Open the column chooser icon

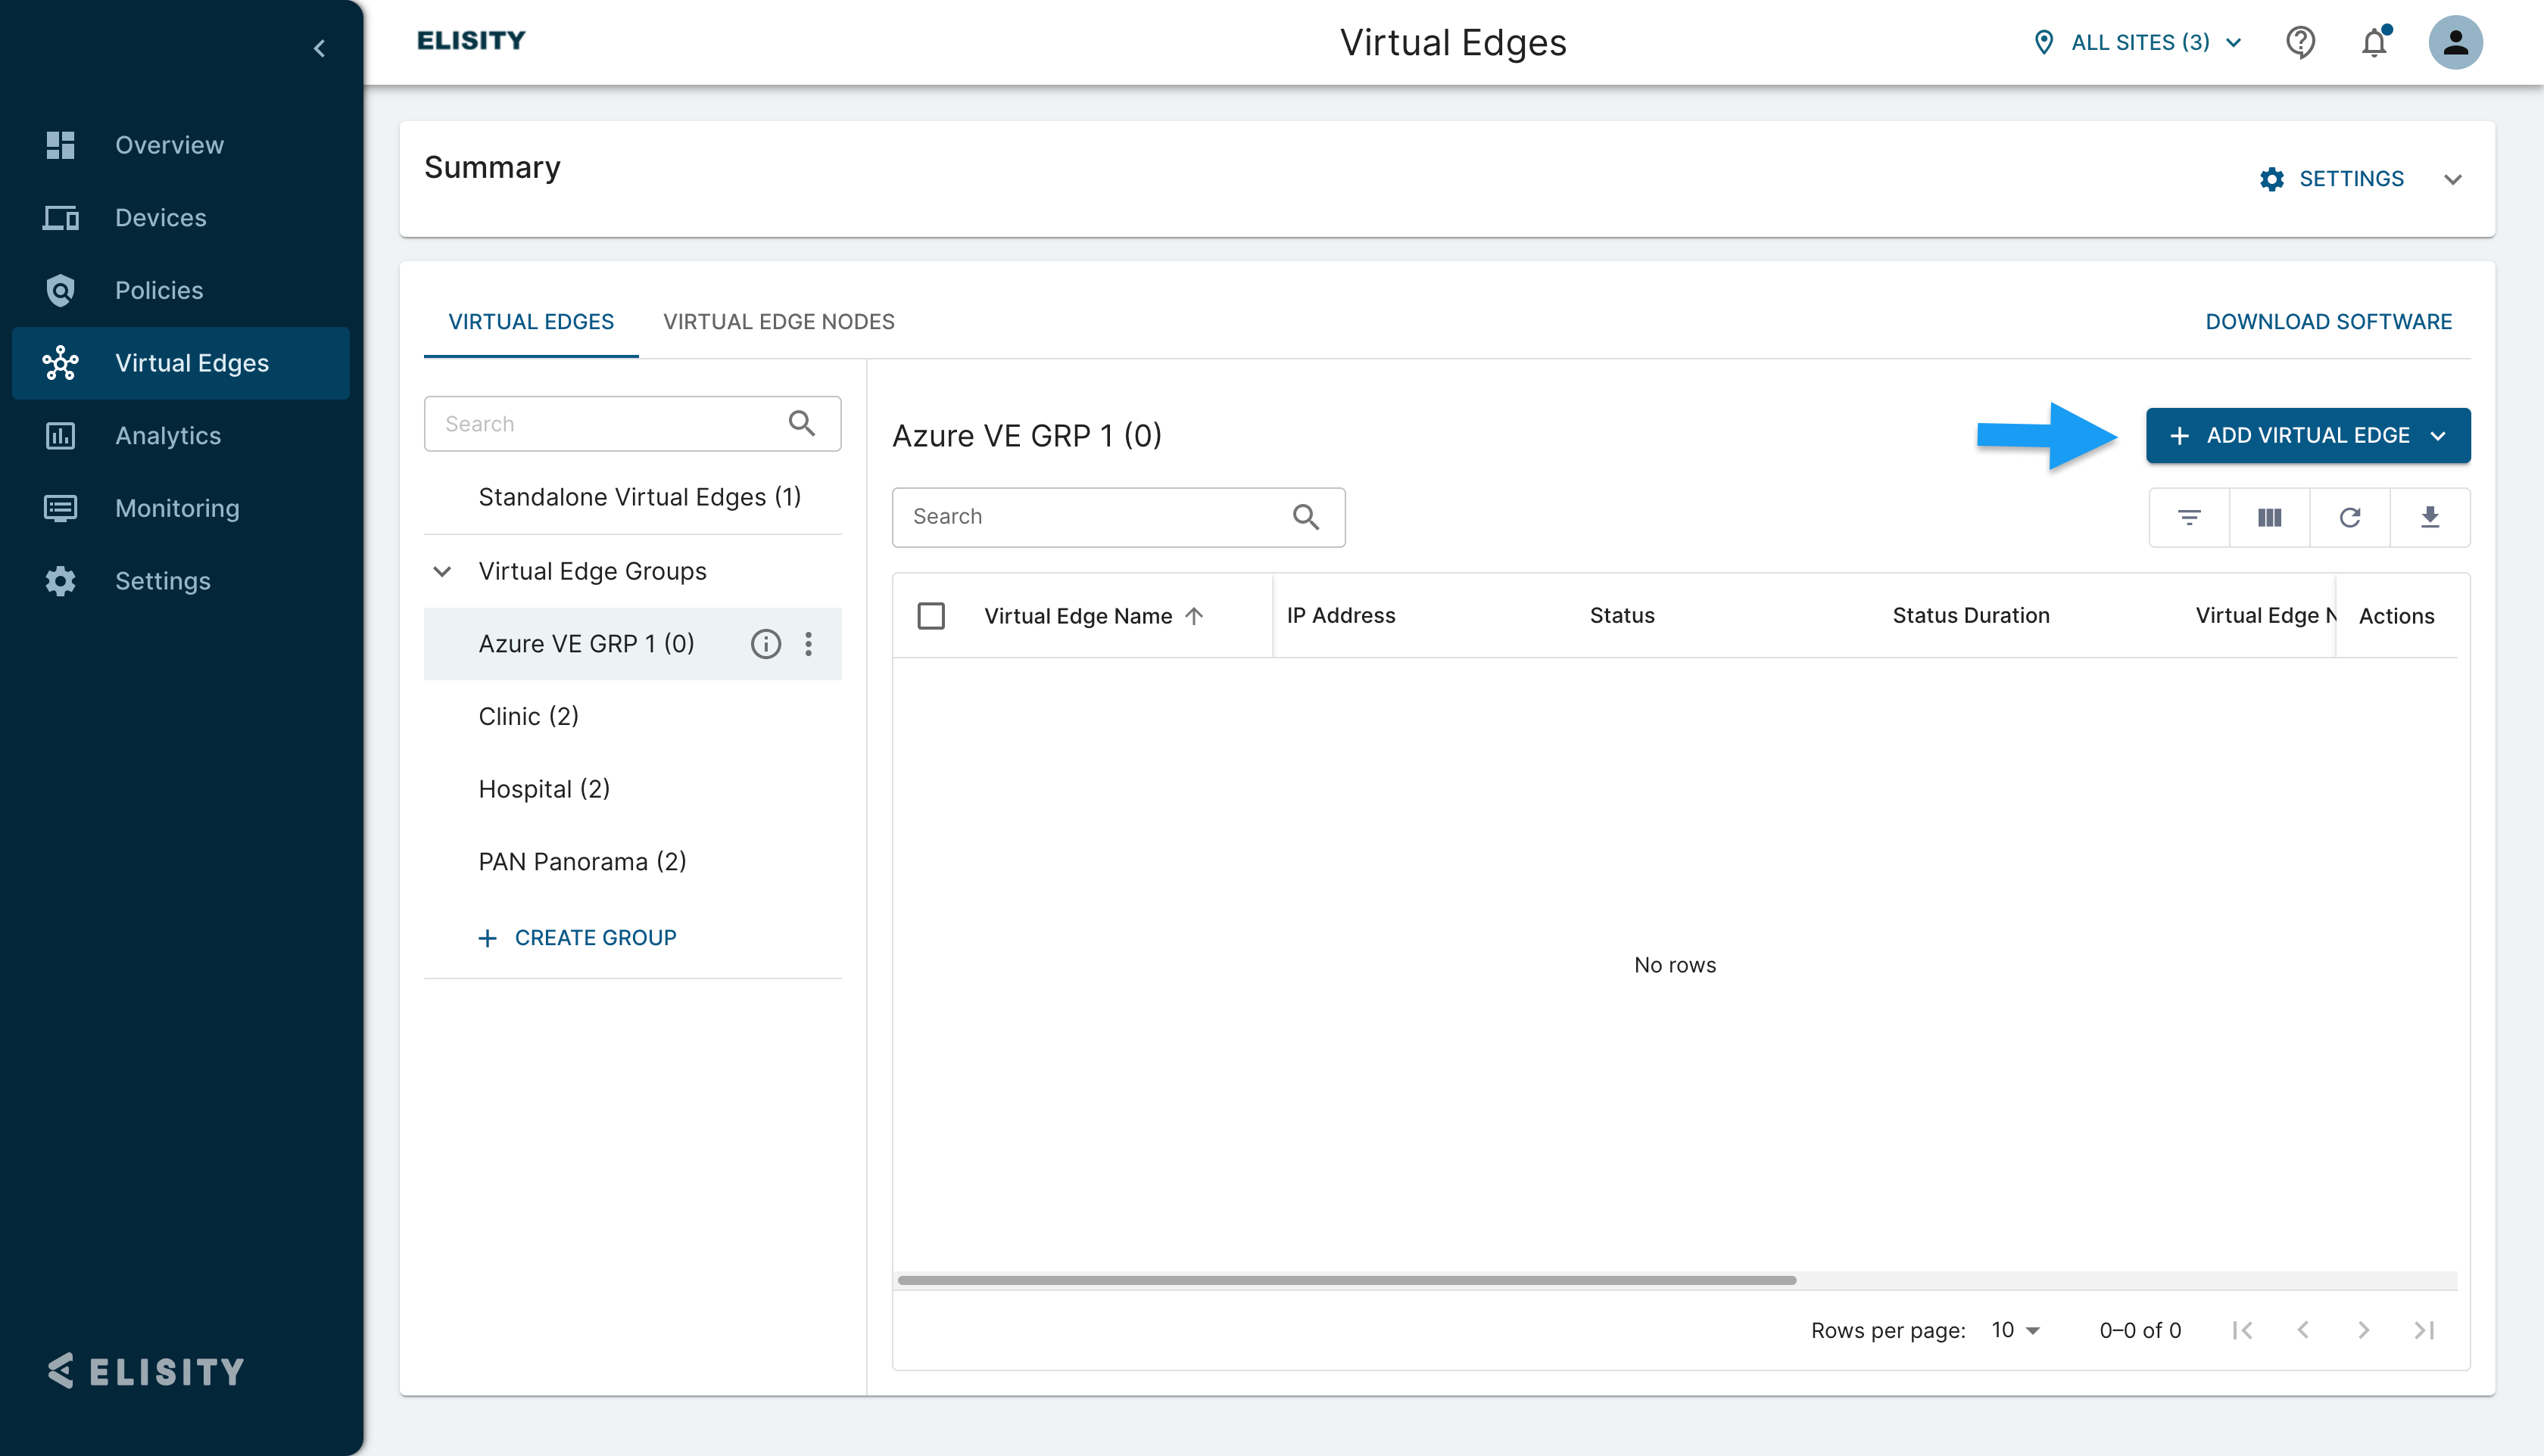point(2269,517)
